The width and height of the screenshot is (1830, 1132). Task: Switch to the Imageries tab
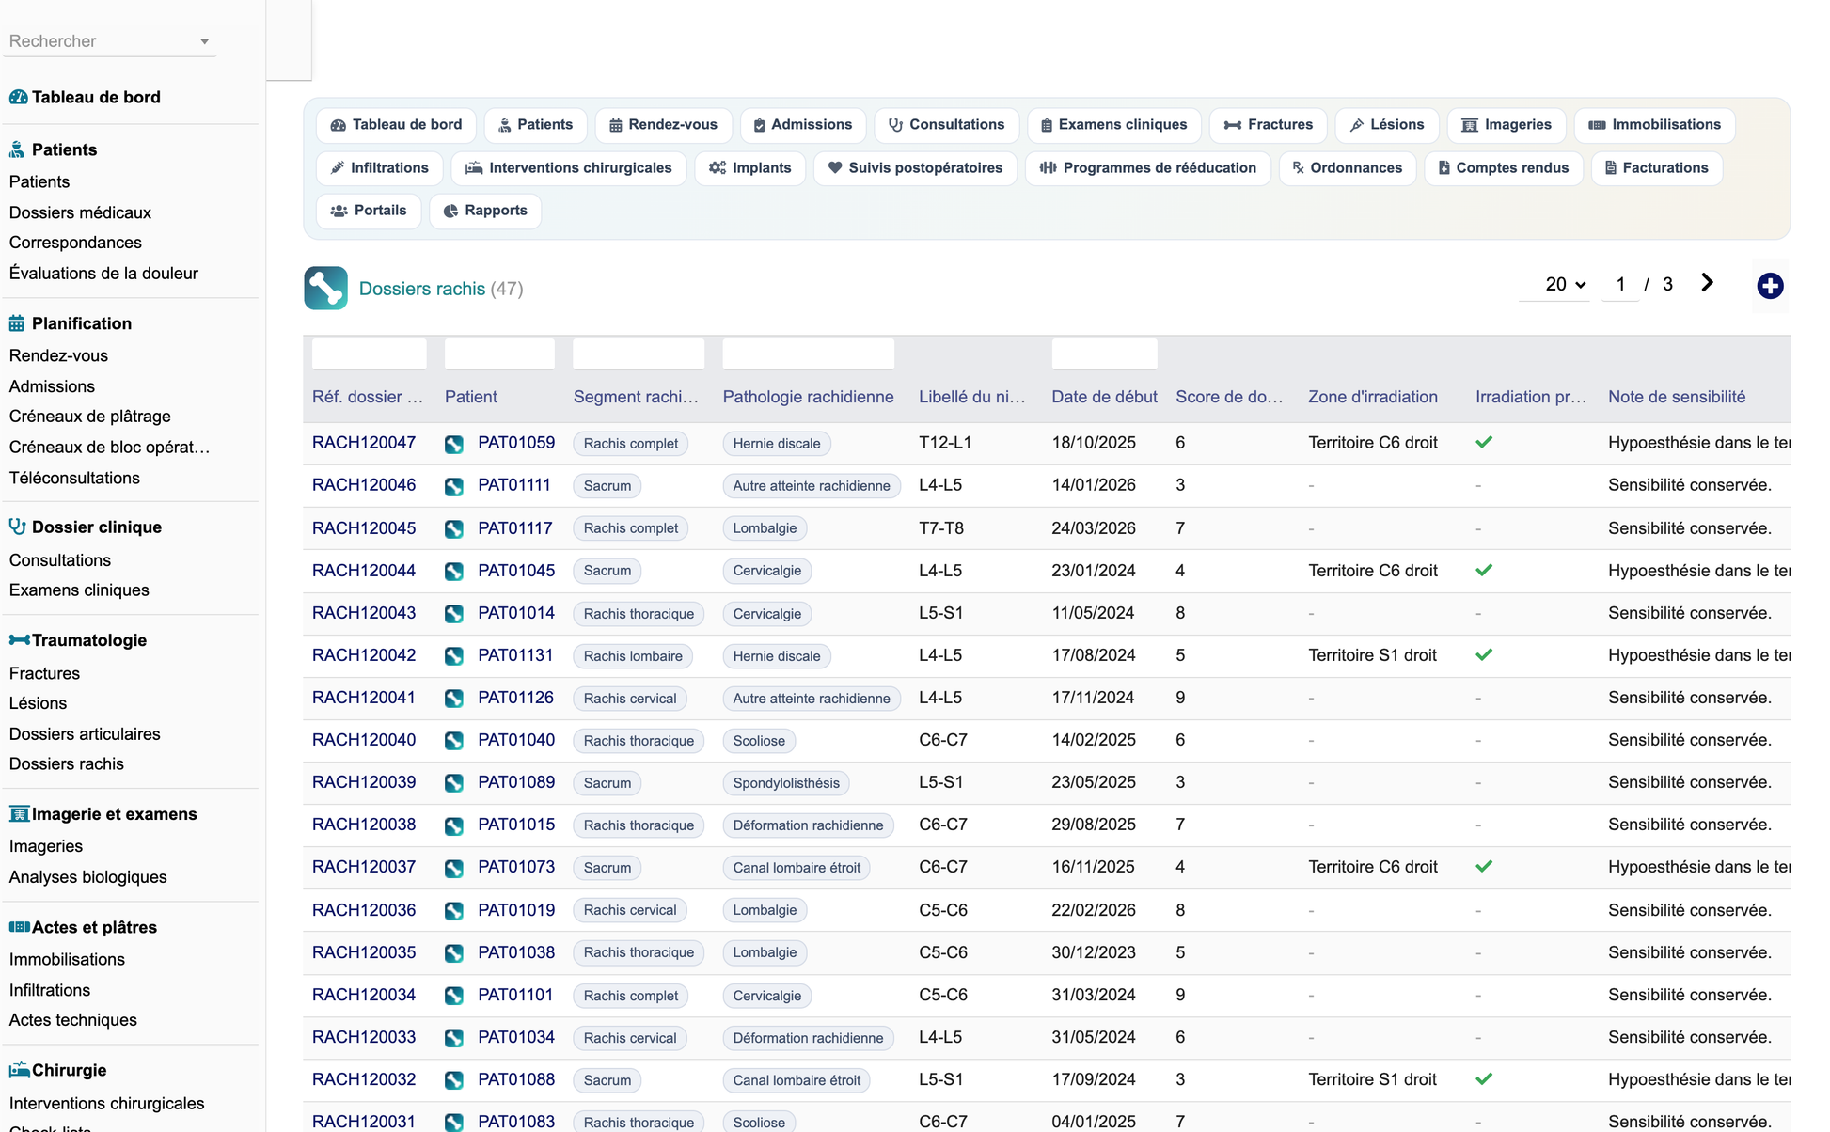tap(1506, 125)
